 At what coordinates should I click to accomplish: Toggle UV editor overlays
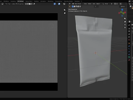pyautogui.click(x=59, y=4)
